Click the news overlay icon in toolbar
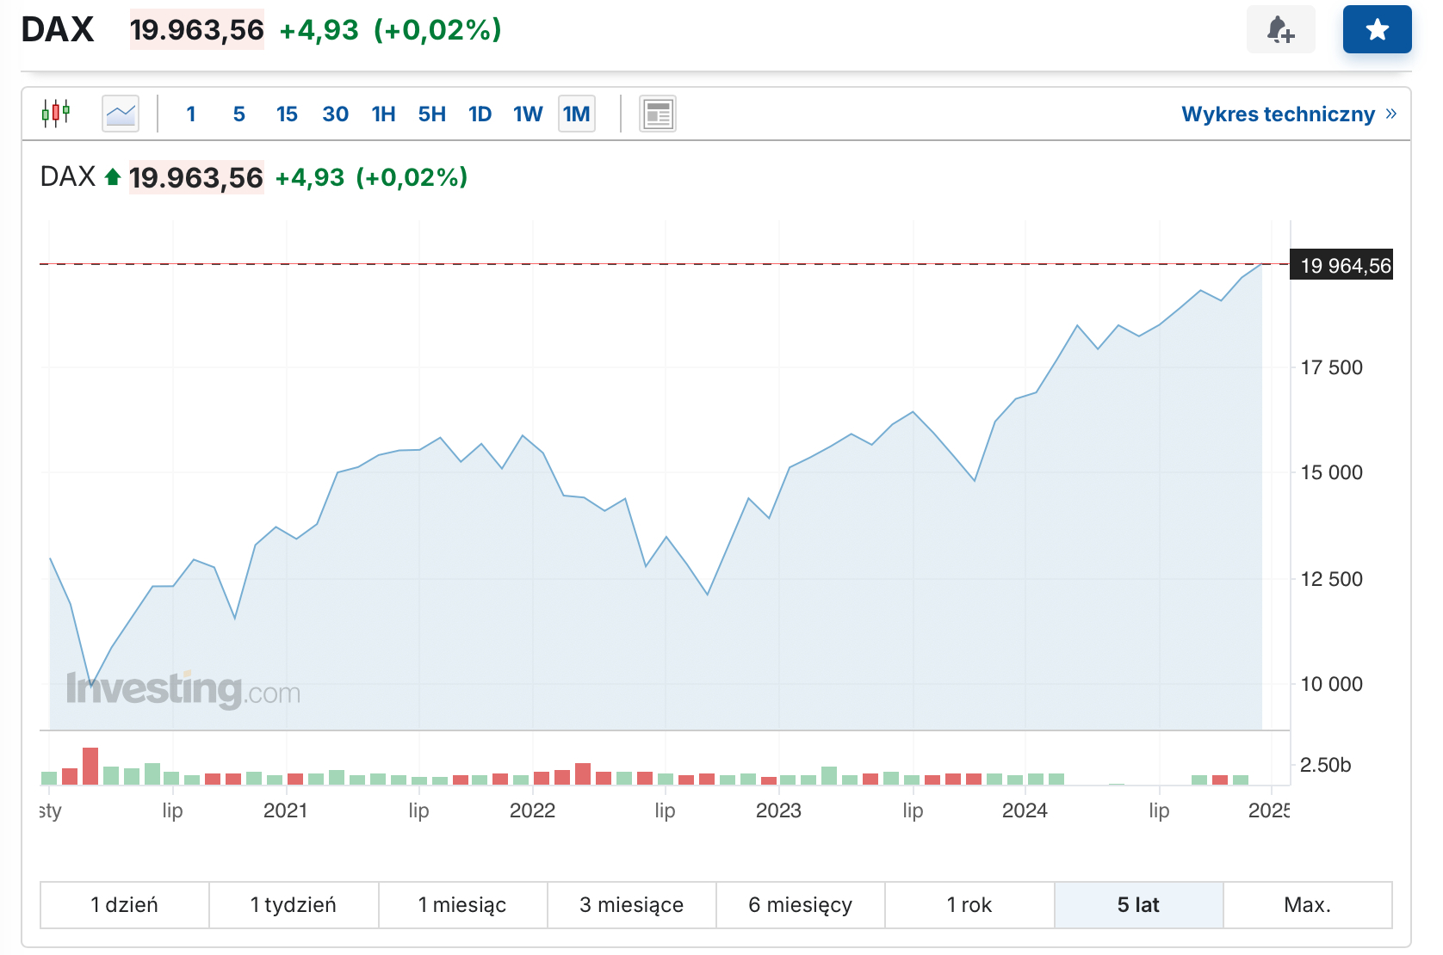This screenshot has height=955, width=1443. pos(658,114)
